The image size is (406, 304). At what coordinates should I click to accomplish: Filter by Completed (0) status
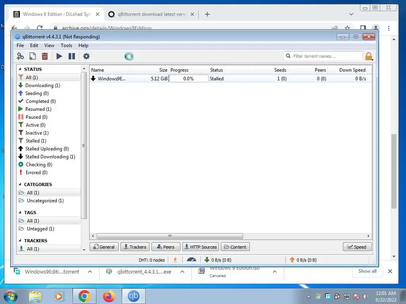pyautogui.click(x=40, y=101)
